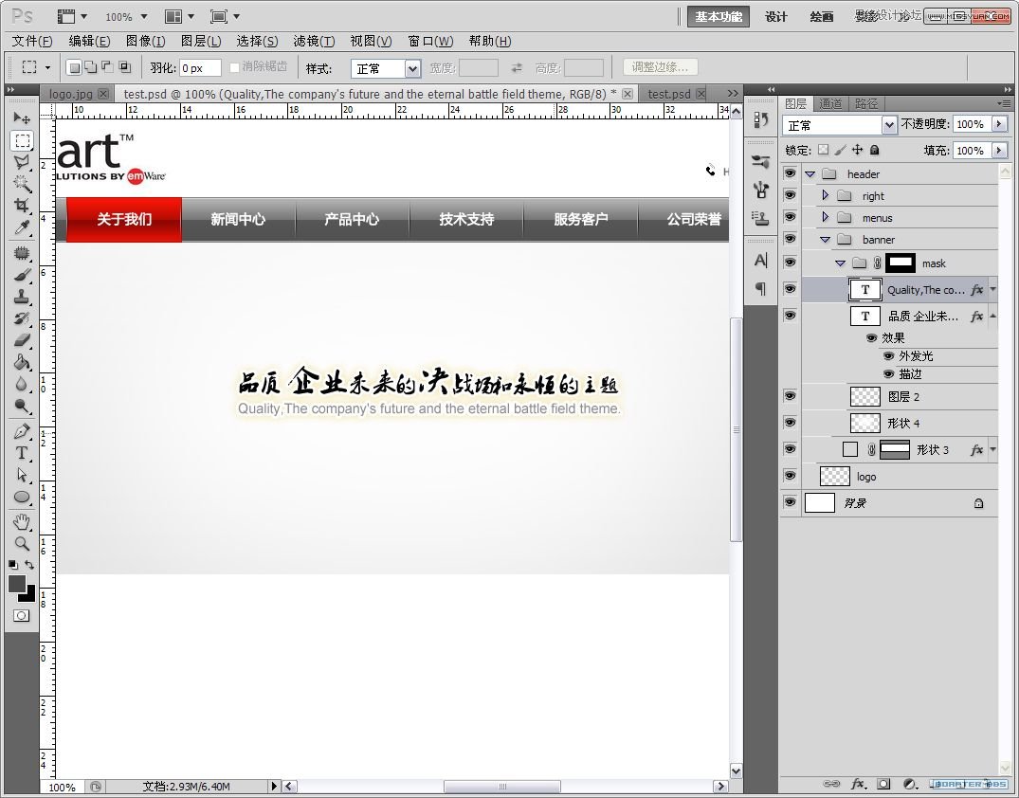Toggle the 描边 effect visibility
Viewport: 1019px width, 798px height.
888,374
